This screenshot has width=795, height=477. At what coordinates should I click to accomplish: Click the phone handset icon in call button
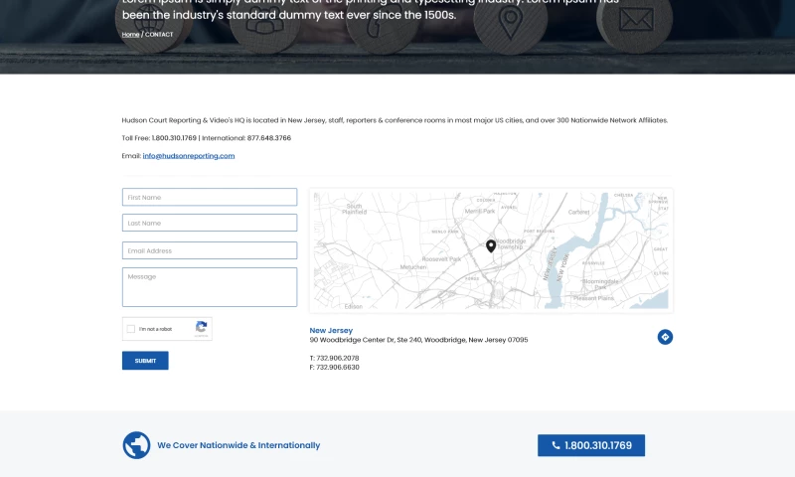pyautogui.click(x=556, y=445)
